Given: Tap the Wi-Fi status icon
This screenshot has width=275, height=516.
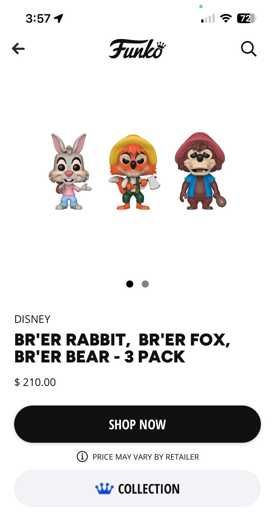Looking at the screenshot, I should [x=226, y=18].
